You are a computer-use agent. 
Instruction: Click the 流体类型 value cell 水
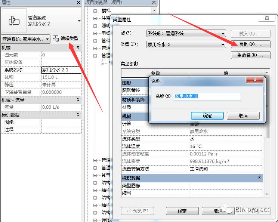point(226,139)
